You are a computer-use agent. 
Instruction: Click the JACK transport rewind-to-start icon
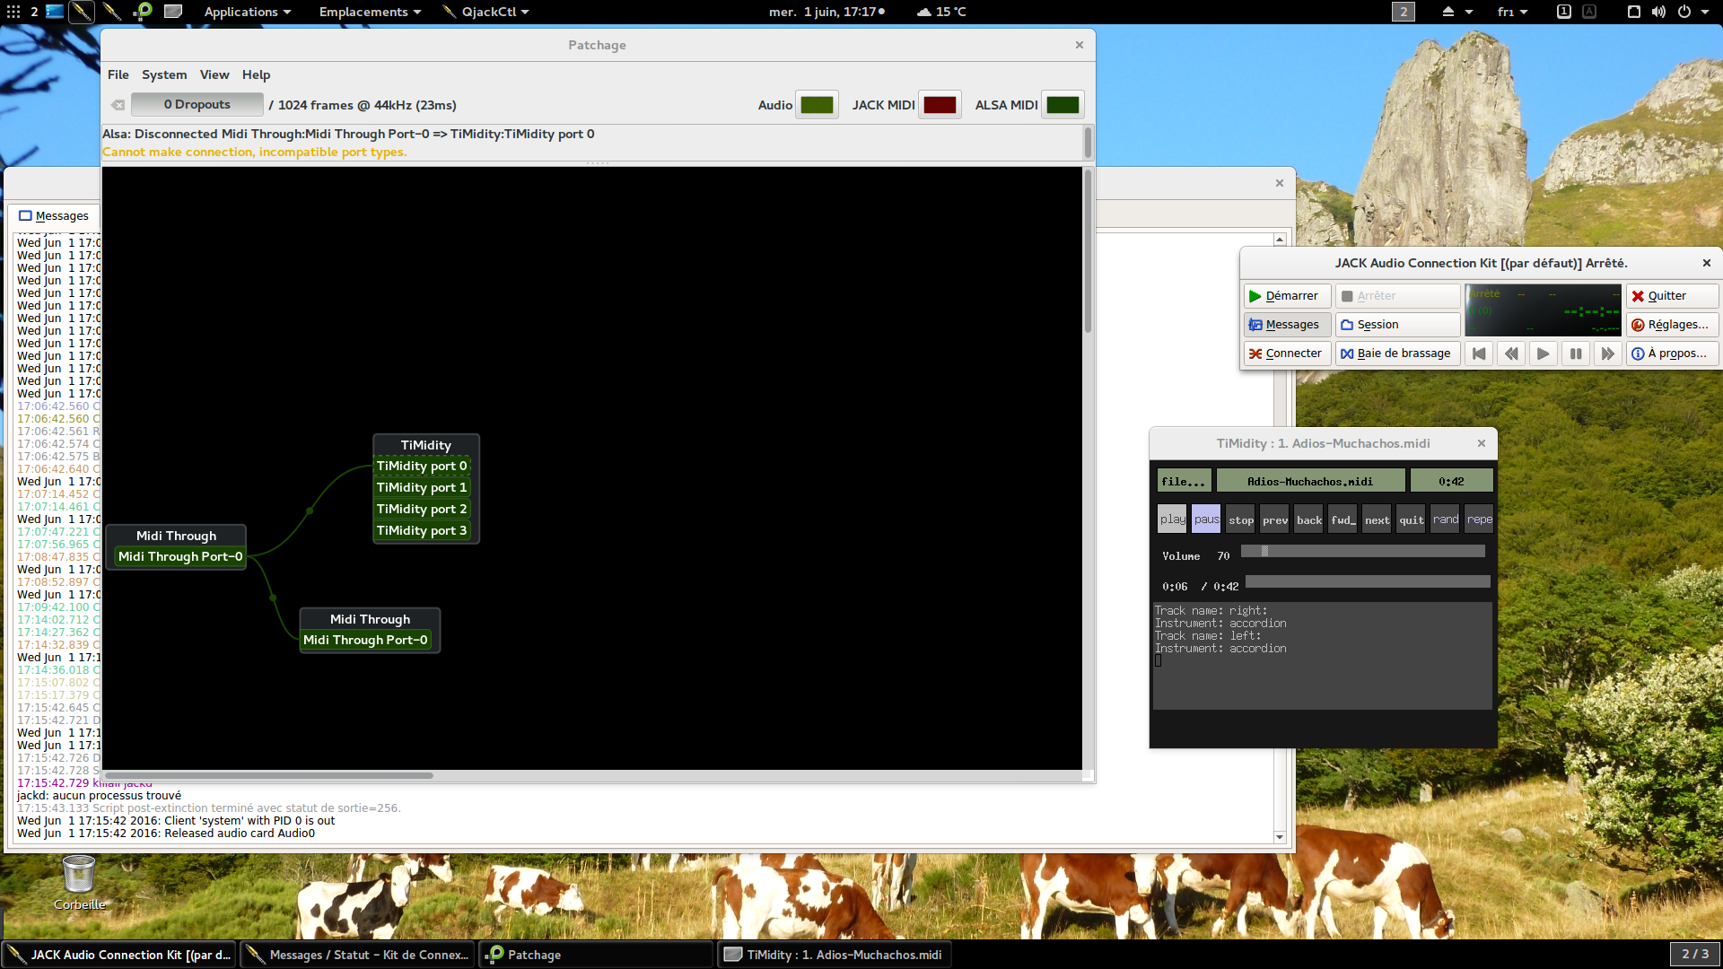coord(1479,354)
